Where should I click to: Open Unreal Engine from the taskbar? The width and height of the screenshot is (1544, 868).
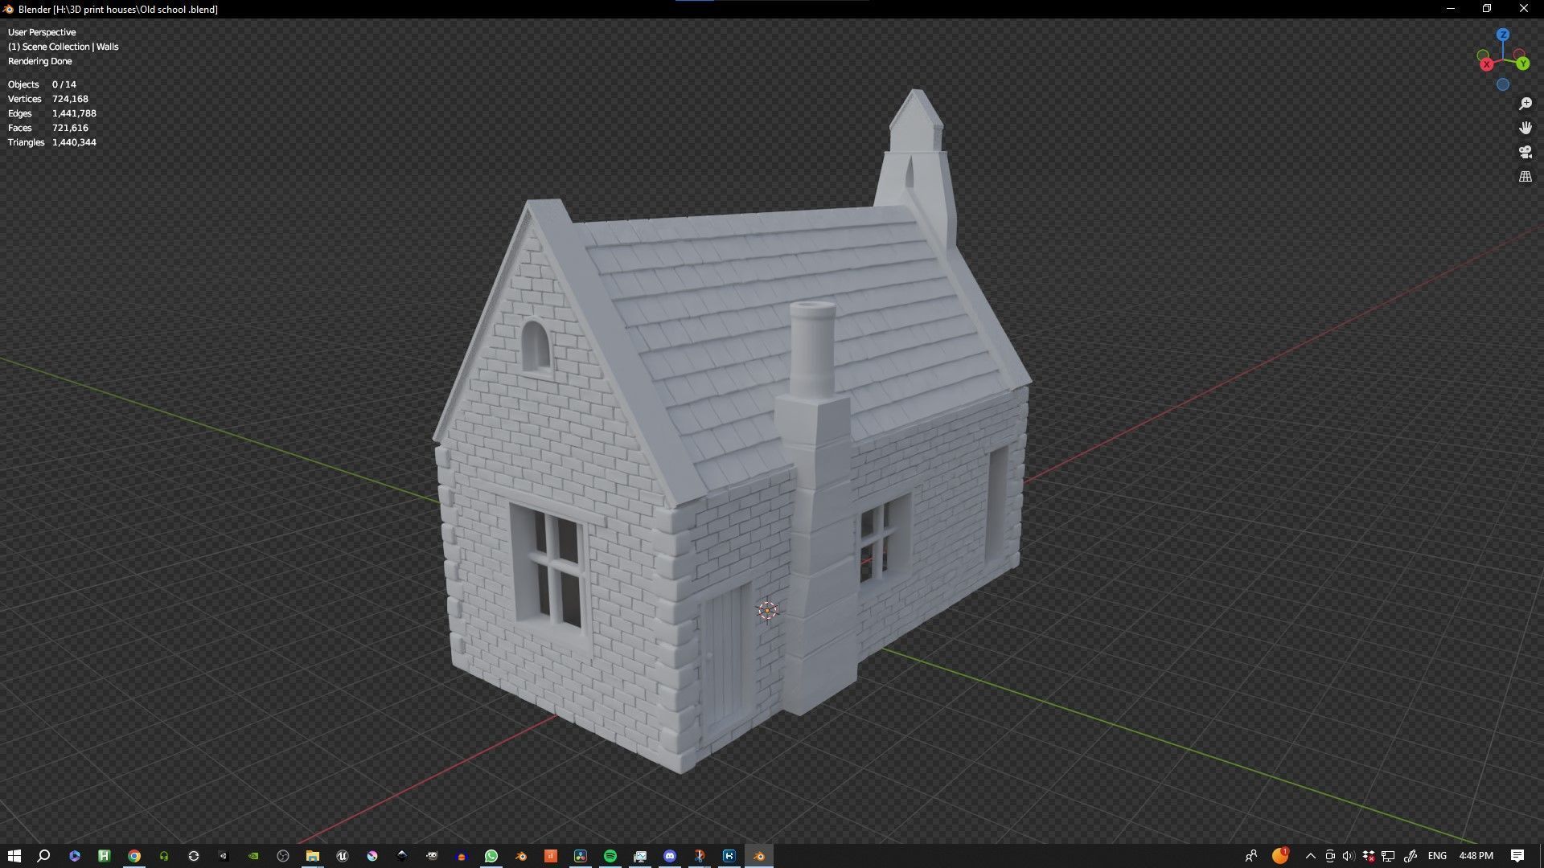tap(342, 856)
